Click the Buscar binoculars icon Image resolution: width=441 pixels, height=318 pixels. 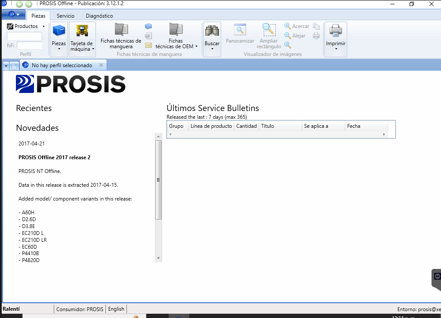point(212,31)
